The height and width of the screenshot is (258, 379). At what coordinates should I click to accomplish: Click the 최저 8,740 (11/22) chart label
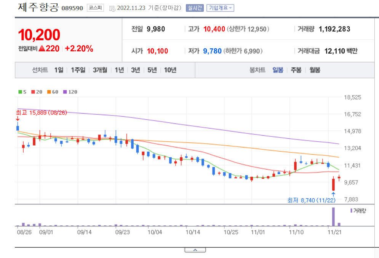(311, 200)
